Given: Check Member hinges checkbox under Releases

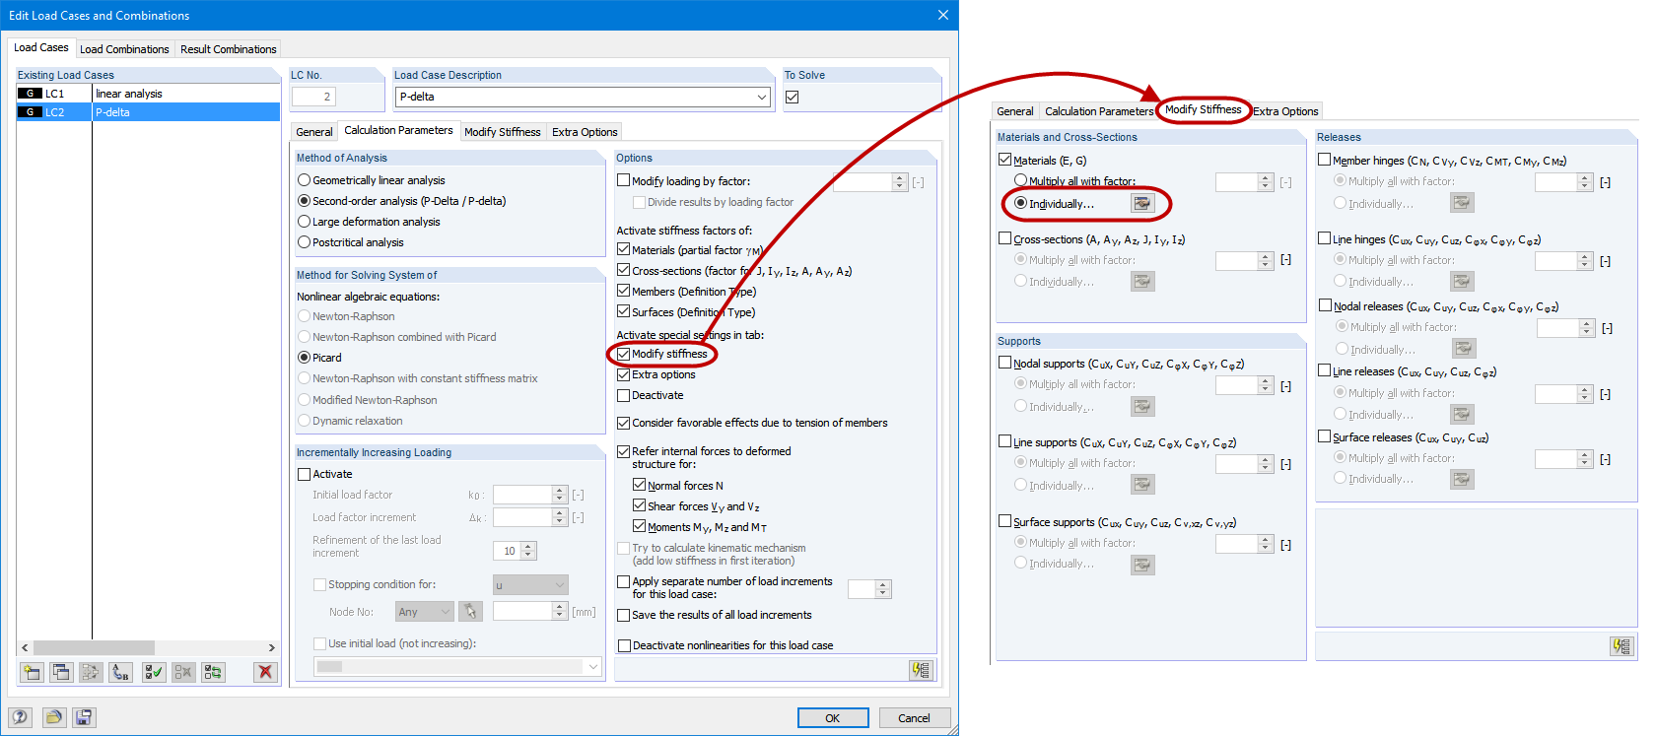Looking at the screenshot, I should pos(1325,160).
